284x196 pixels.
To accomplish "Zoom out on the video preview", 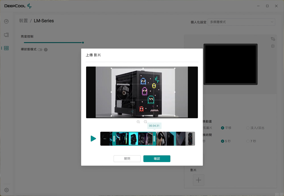I will pyautogui.click(x=145, y=122).
